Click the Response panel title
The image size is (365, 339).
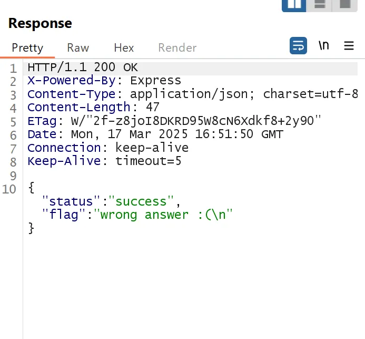click(40, 24)
